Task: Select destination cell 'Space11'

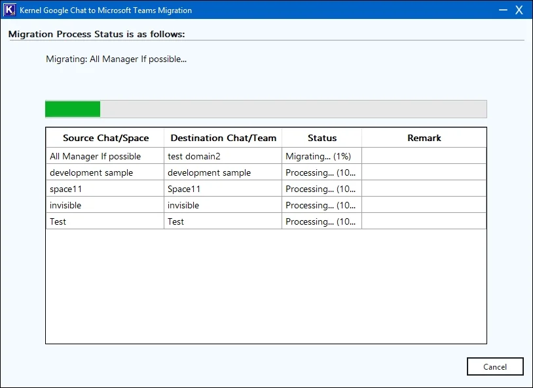Action: tap(223, 189)
